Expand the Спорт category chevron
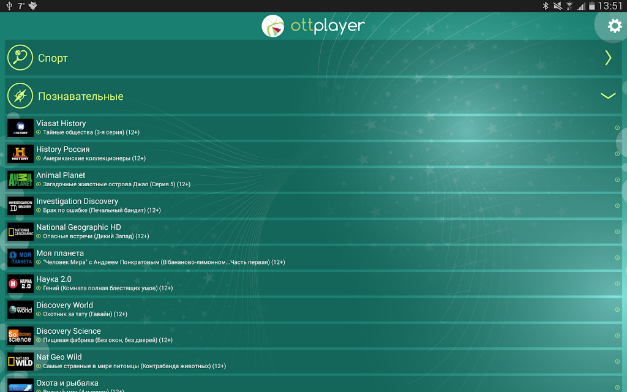Image resolution: width=627 pixels, height=392 pixels. 608,58
